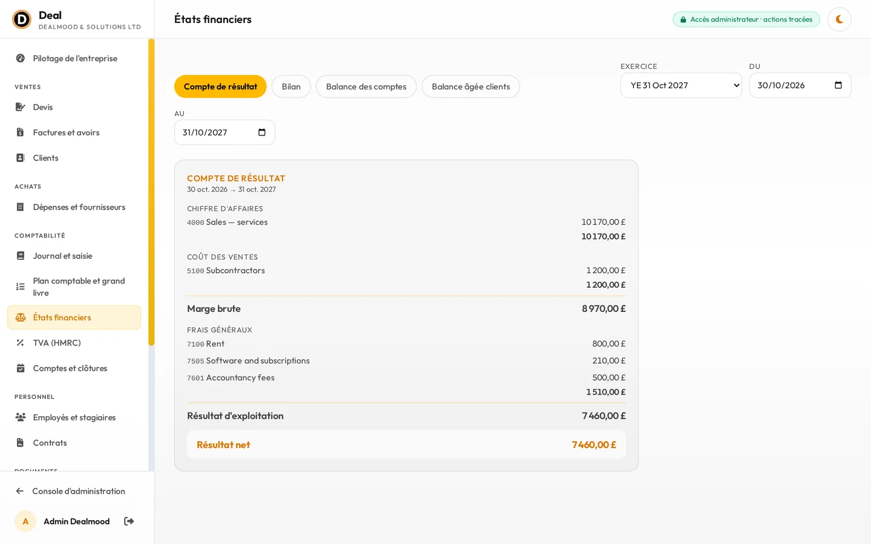Toggle dark mode with the moon button

click(840, 19)
